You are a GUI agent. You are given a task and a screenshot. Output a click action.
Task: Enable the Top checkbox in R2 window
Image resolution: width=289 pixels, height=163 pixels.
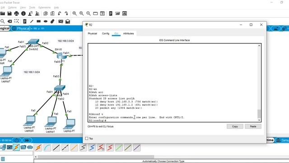(87, 138)
